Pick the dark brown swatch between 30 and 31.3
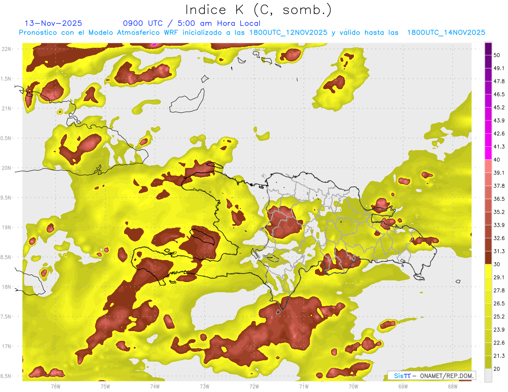508x392 pixels. 488,258
